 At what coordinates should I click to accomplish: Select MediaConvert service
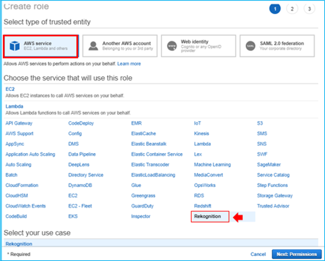209,175
